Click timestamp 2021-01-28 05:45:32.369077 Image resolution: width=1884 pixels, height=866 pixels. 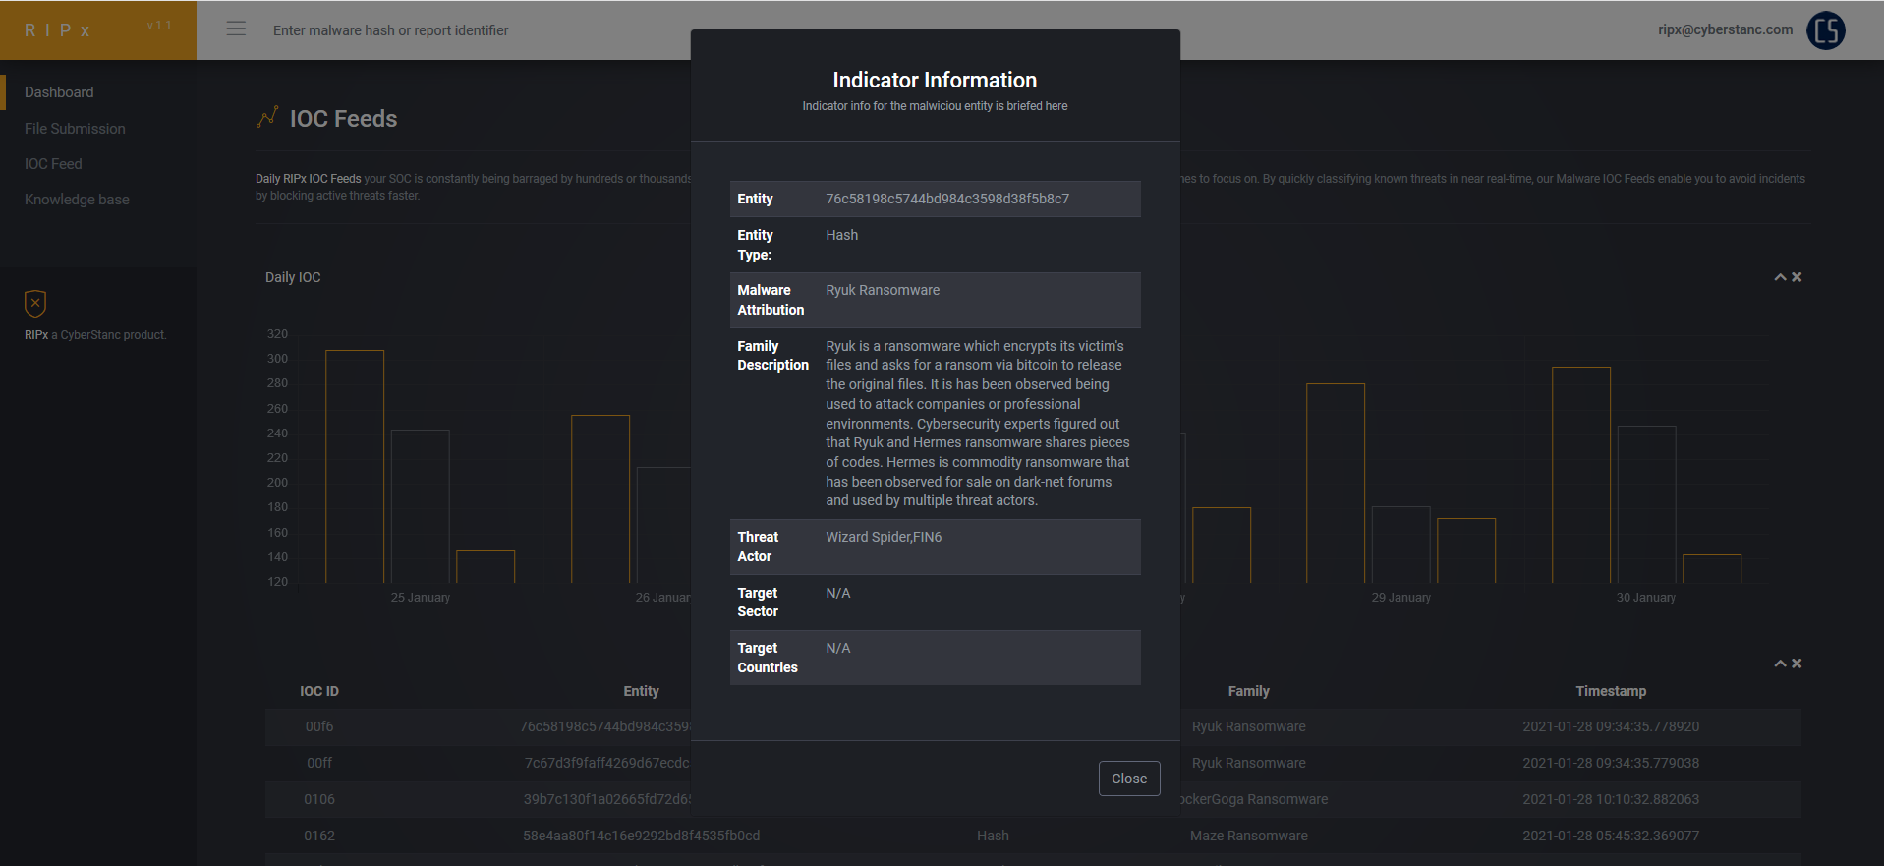click(1611, 836)
